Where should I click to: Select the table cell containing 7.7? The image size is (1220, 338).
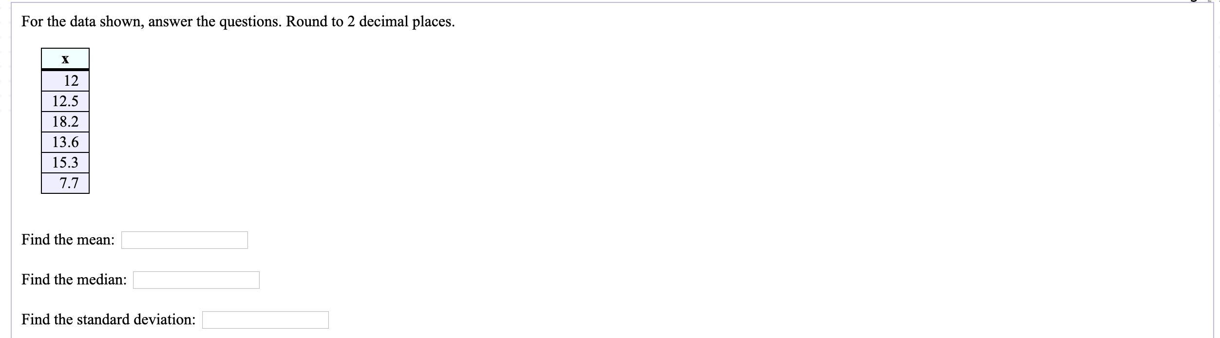(65, 183)
